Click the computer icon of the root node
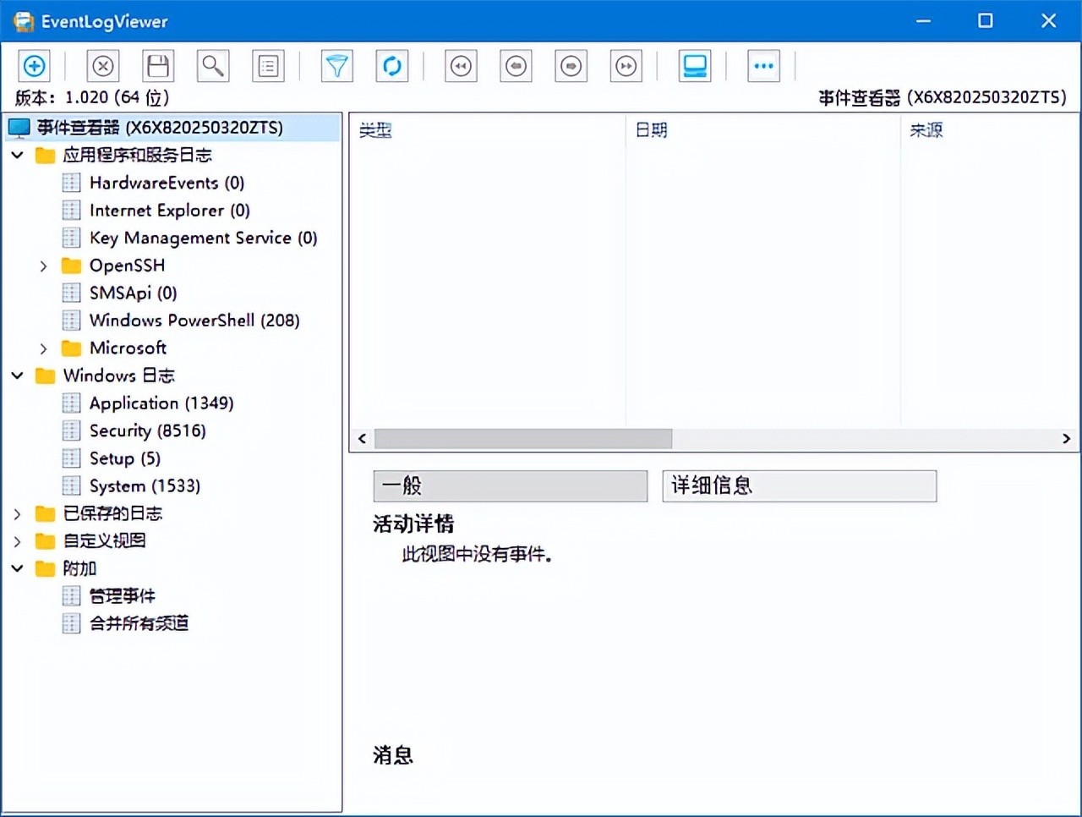The height and width of the screenshot is (817, 1082). pyautogui.click(x=19, y=129)
